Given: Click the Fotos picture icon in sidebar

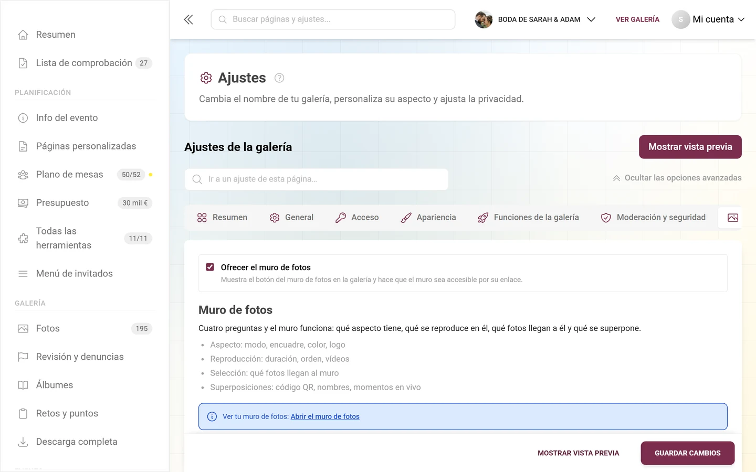Looking at the screenshot, I should 23,329.
